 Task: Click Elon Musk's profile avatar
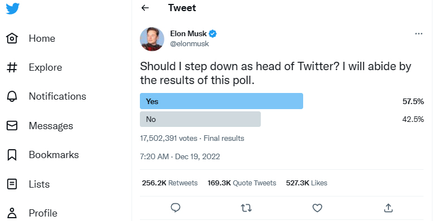click(152, 39)
